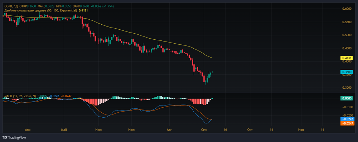Click the Май label on the time axis
The image size is (358, 142).
(64, 130)
